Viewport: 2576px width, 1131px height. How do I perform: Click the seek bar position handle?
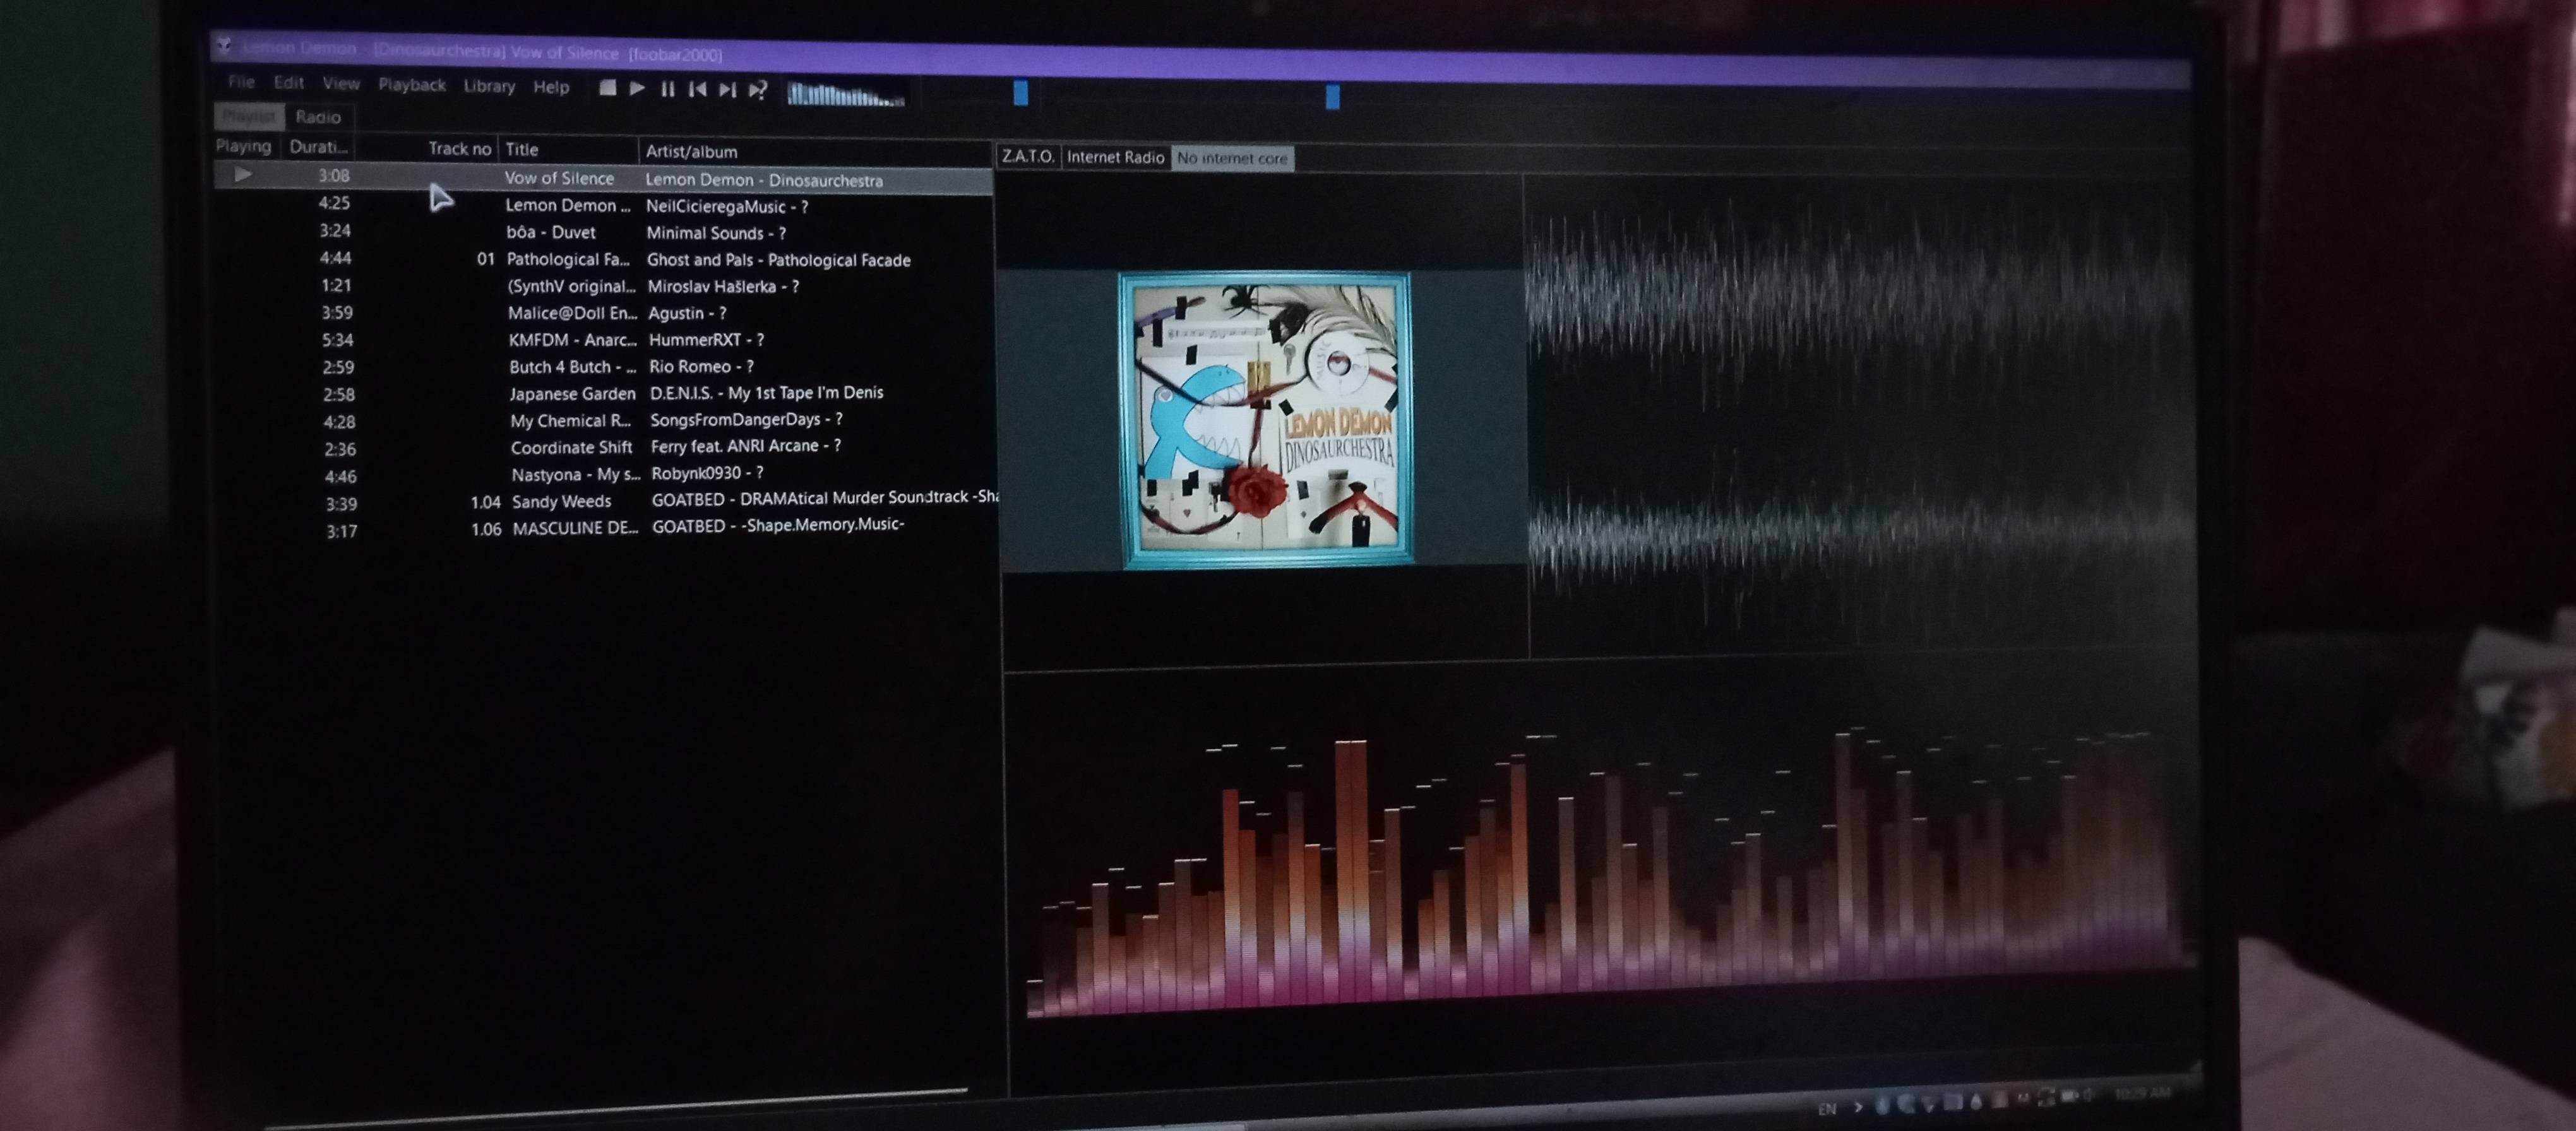click(x=1332, y=96)
